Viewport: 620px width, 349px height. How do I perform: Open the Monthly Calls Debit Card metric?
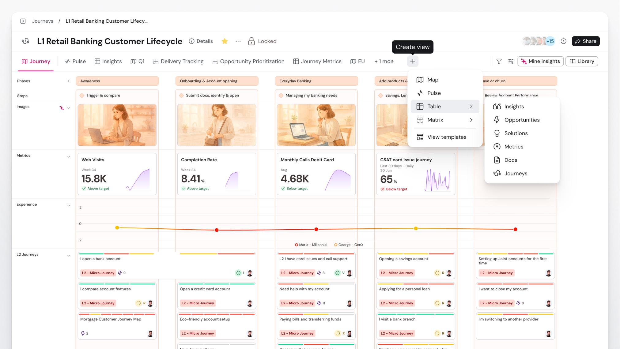316,174
